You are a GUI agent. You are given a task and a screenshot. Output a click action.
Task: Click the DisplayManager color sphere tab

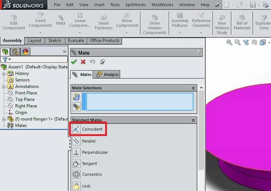point(25,52)
